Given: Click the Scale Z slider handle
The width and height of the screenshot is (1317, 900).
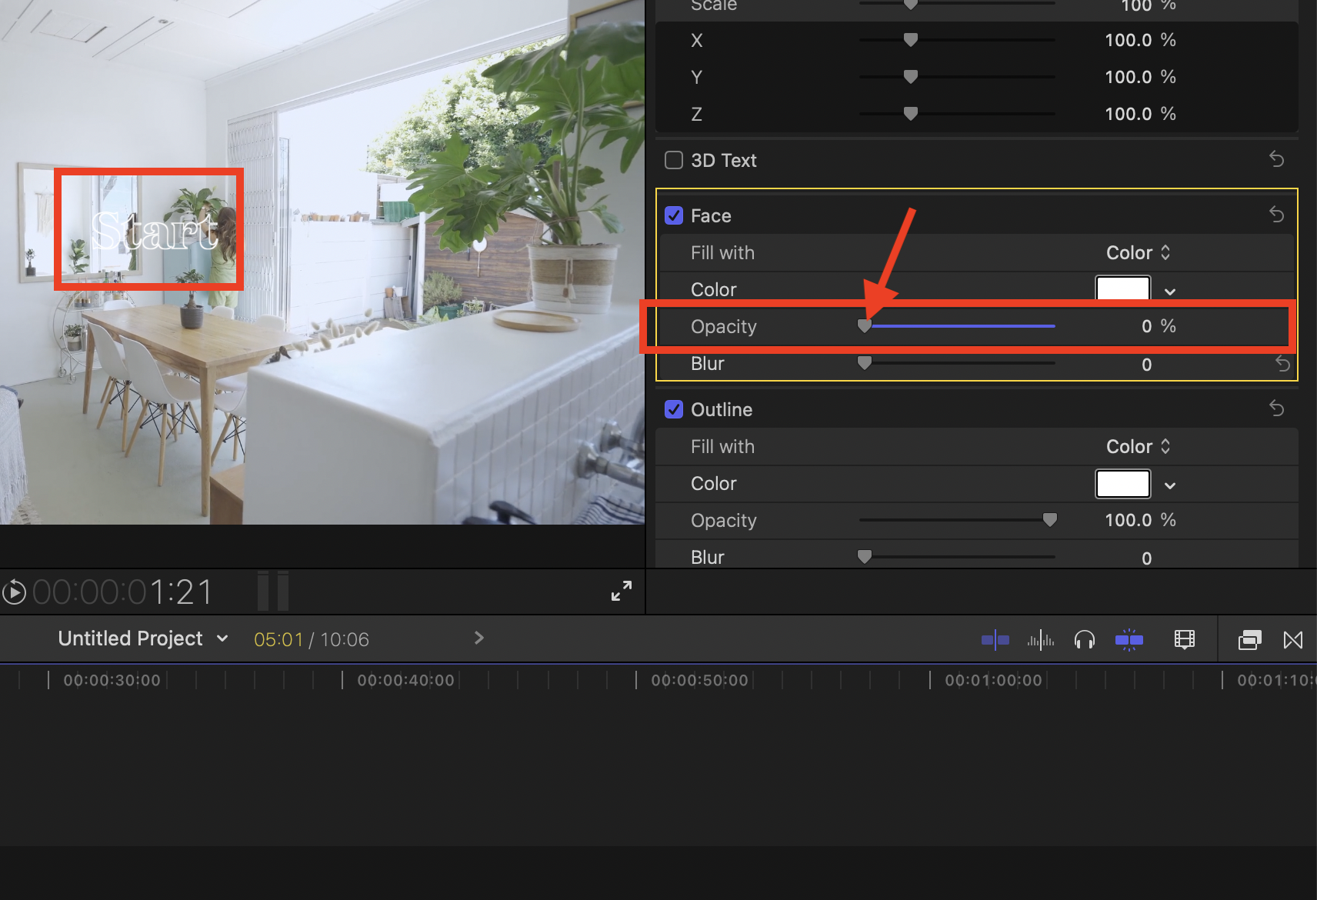Looking at the screenshot, I should pyautogui.click(x=911, y=113).
